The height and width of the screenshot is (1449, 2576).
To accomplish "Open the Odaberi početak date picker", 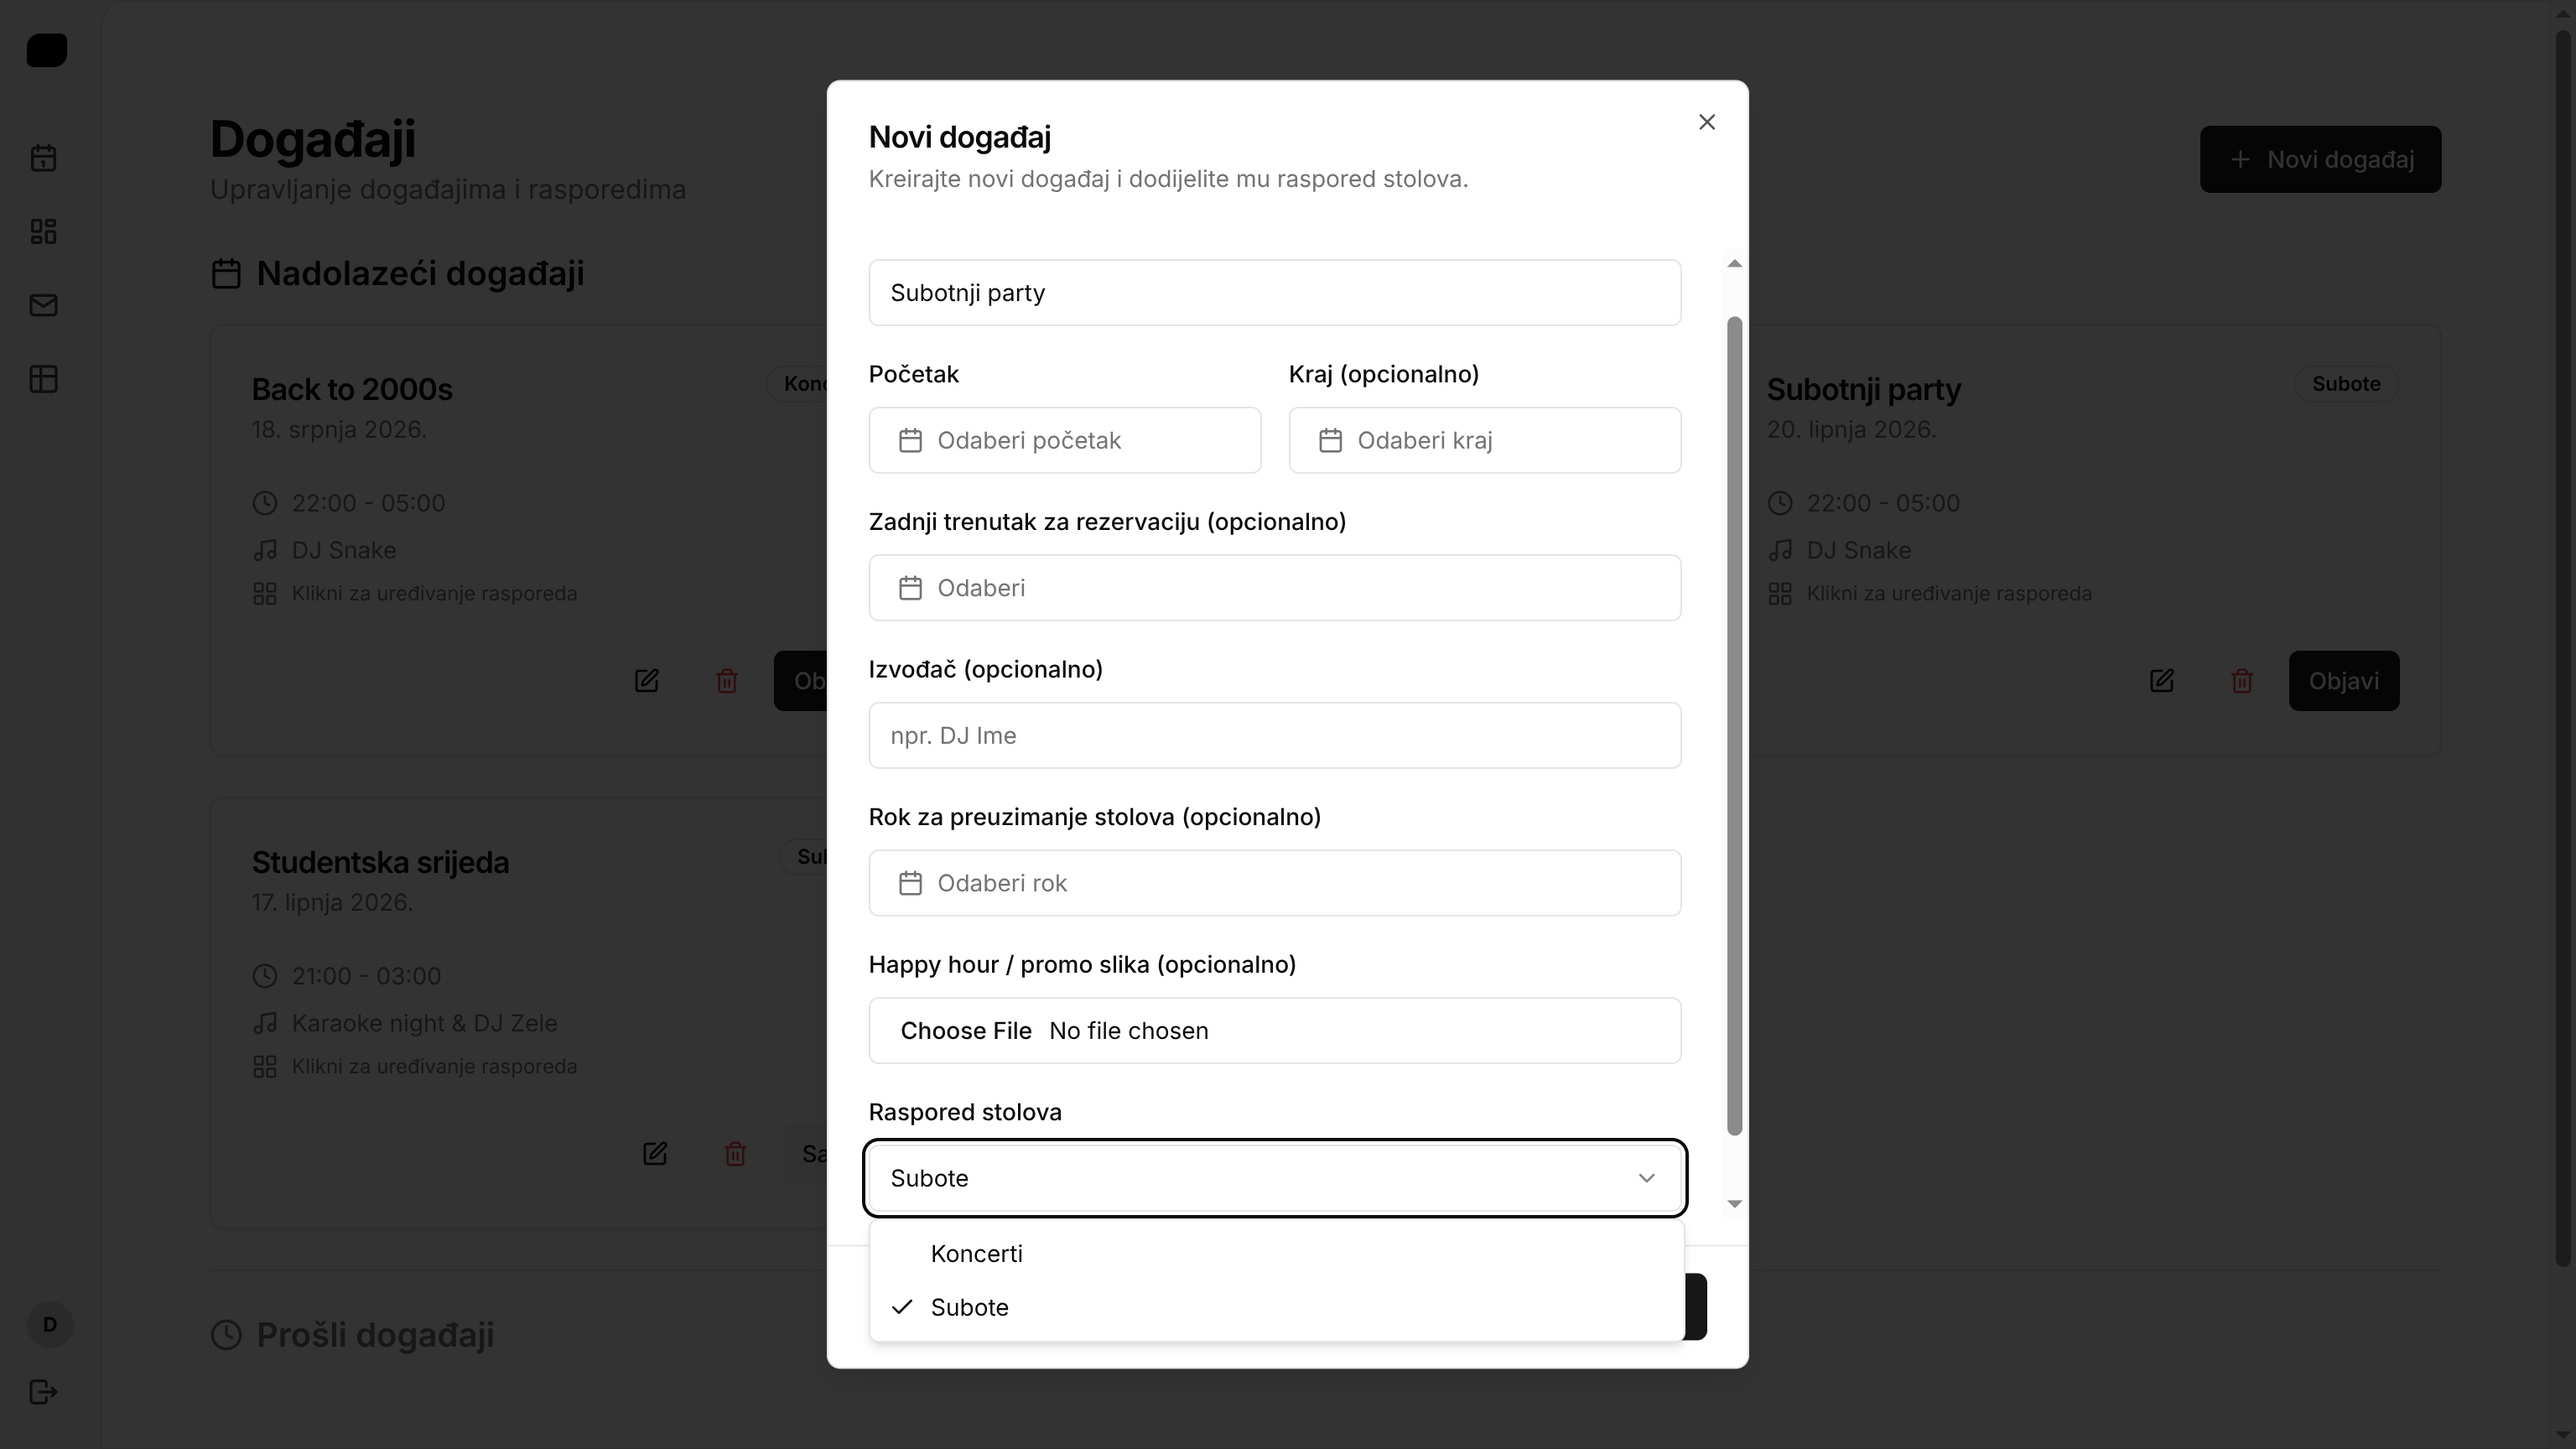I will pyautogui.click(x=1064, y=441).
